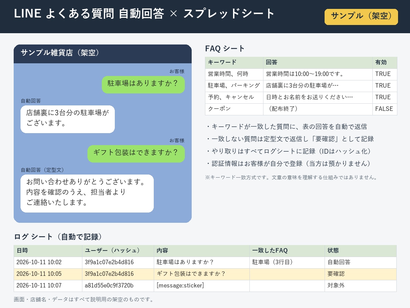
Task: Click the お問い合わせありがとうございます reply bubble
Action: pyautogui.click(x=87, y=193)
